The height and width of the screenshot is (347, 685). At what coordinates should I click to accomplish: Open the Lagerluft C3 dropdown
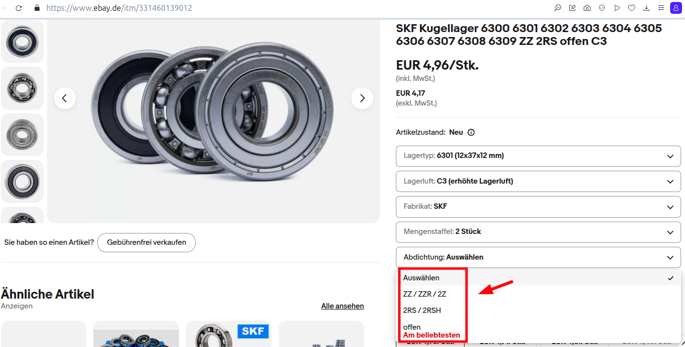[538, 181]
